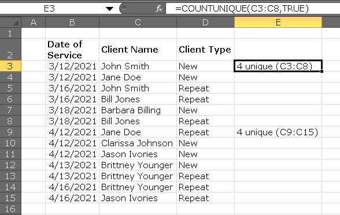Screen dimensions: 340x215
Task: Click date 3/12/2021 in row 3
Action: point(72,66)
